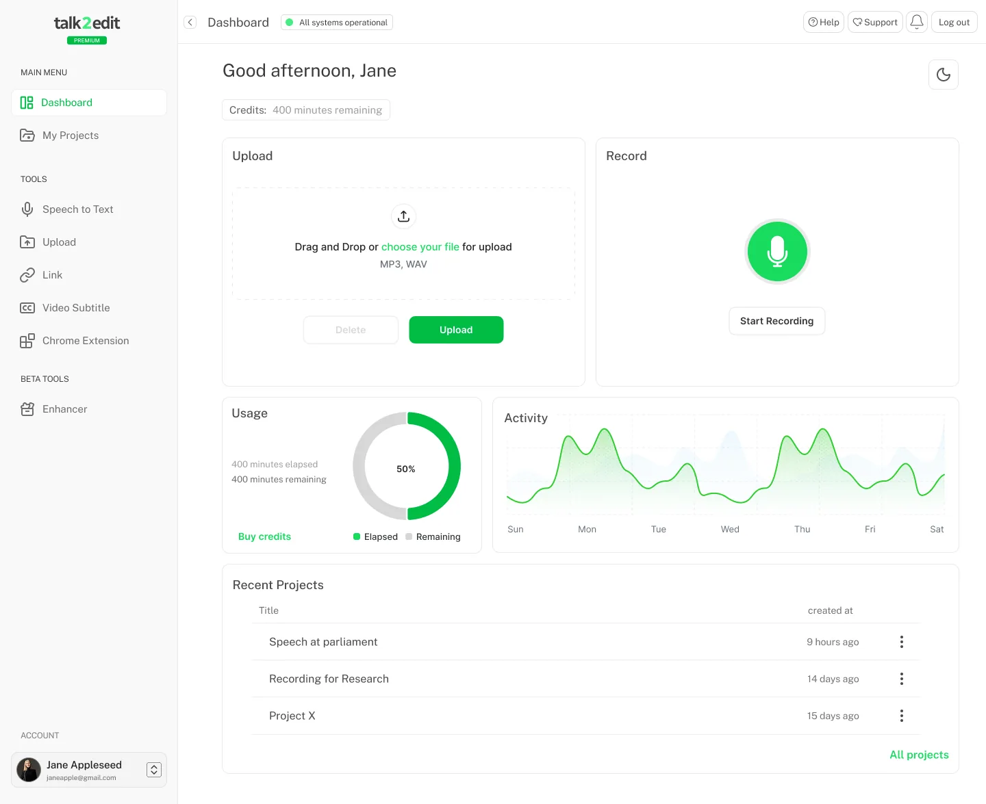
Task: Click the upload arrow icon in dropzone
Action: coord(404,216)
